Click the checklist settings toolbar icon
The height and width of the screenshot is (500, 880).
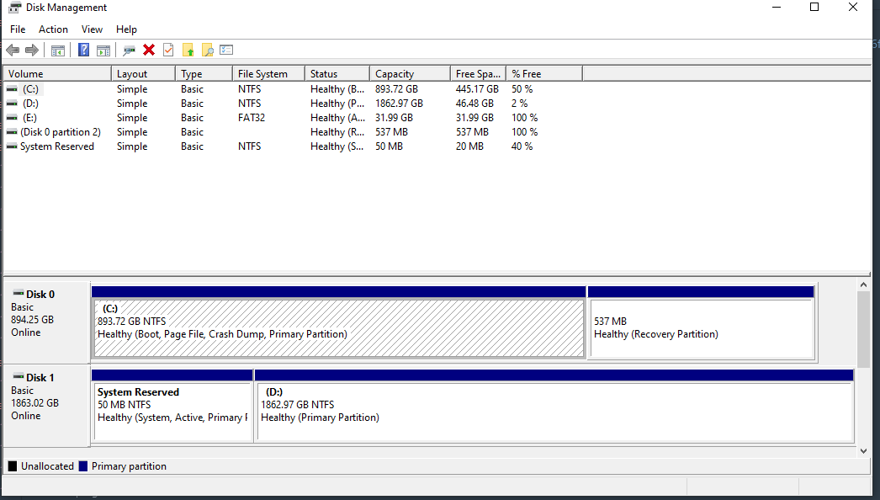click(226, 51)
